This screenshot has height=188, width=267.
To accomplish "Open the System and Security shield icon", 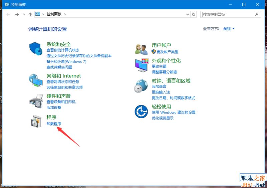I will (x=36, y=49).
